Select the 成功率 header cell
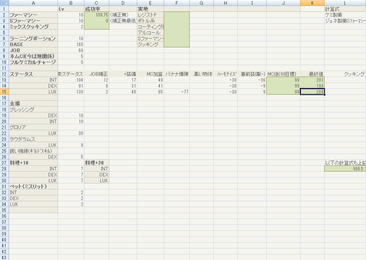The width and height of the screenshot is (366, 260). pyautogui.click(x=96, y=9)
